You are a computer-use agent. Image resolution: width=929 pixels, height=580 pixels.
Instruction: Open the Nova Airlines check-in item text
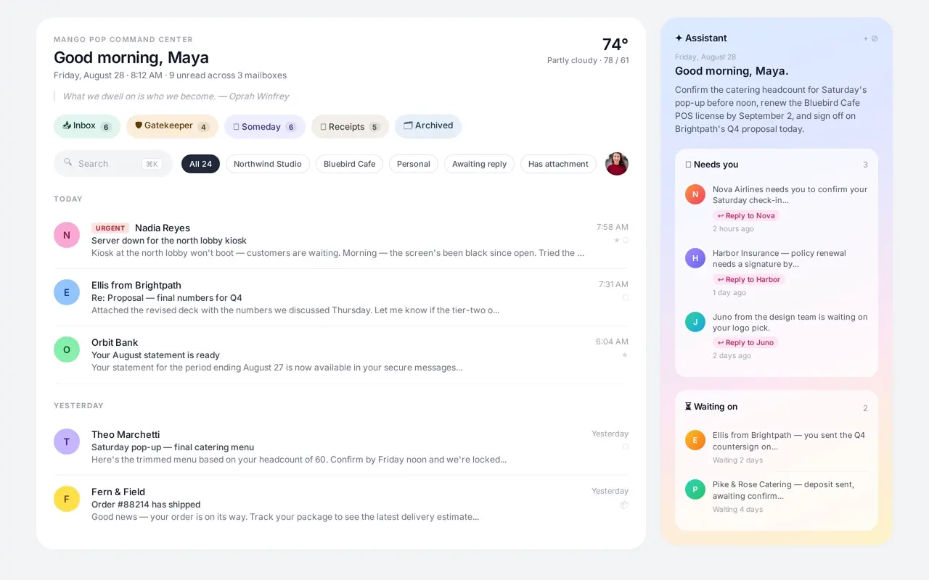coord(790,194)
